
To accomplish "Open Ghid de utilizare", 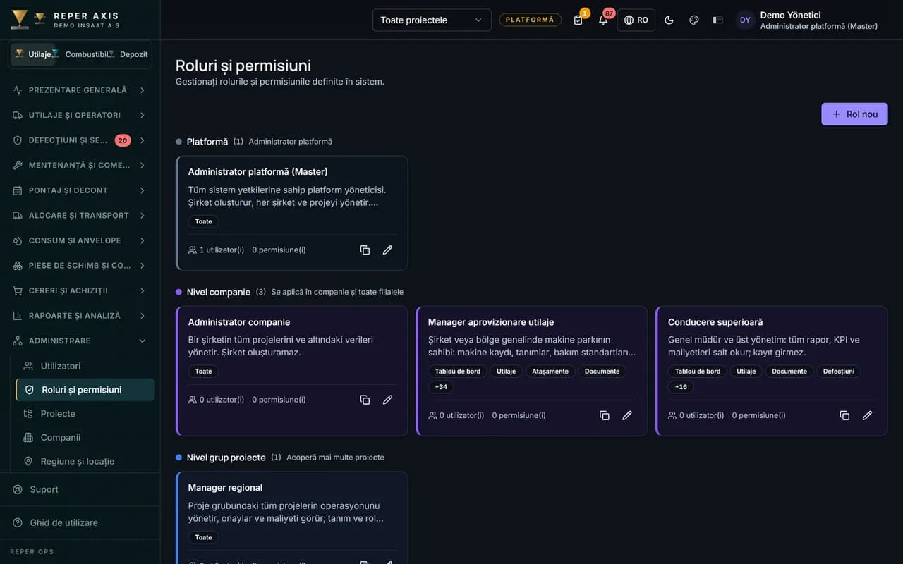I will [x=80, y=522].
